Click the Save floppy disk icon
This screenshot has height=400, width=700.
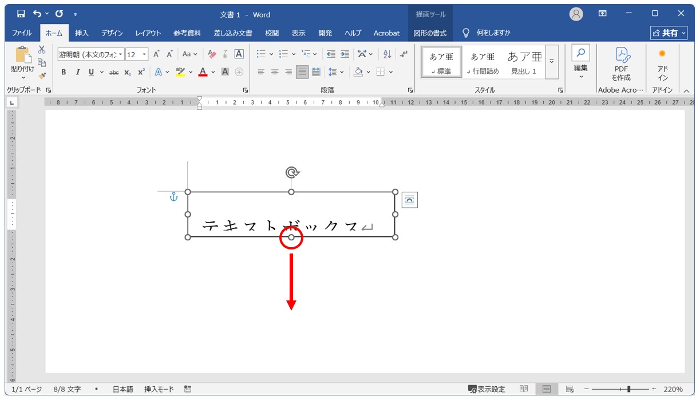coord(21,14)
